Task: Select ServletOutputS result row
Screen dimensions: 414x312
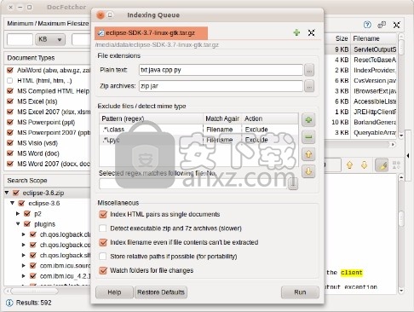Action: tap(360, 49)
